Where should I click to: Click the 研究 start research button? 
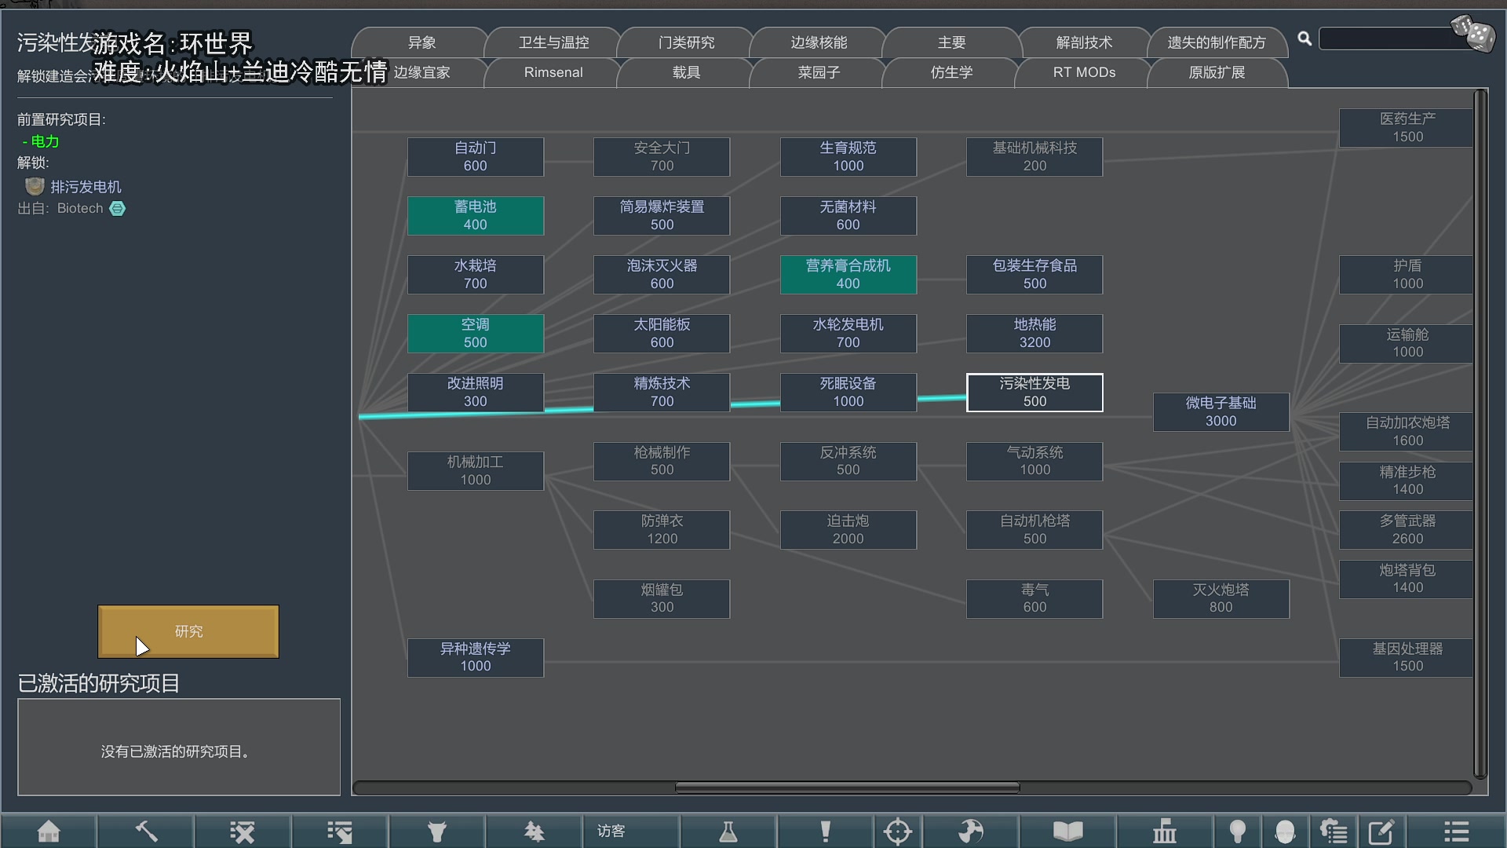click(188, 631)
